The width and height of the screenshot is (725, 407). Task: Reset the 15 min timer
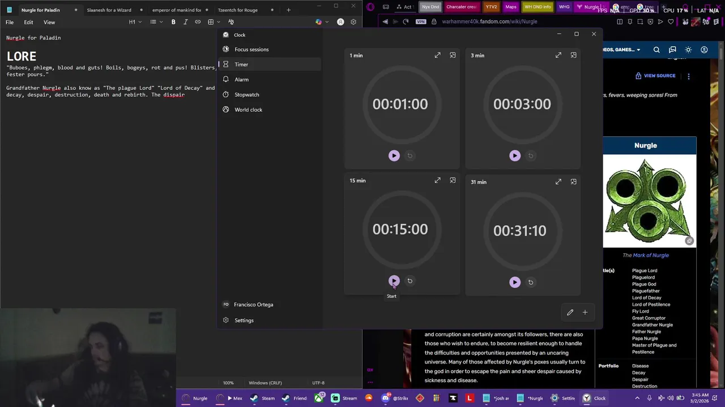(410, 281)
